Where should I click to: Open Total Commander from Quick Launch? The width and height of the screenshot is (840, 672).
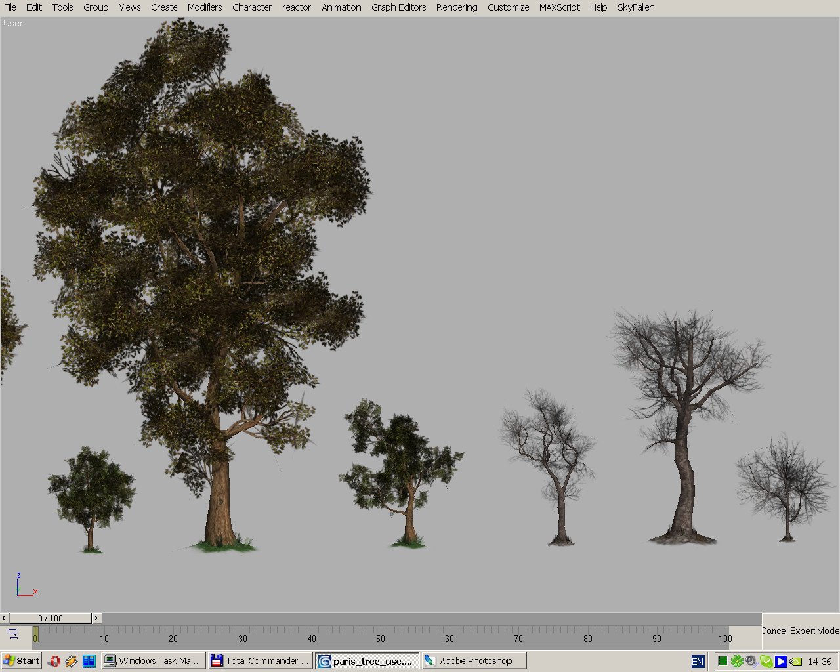pos(89,661)
